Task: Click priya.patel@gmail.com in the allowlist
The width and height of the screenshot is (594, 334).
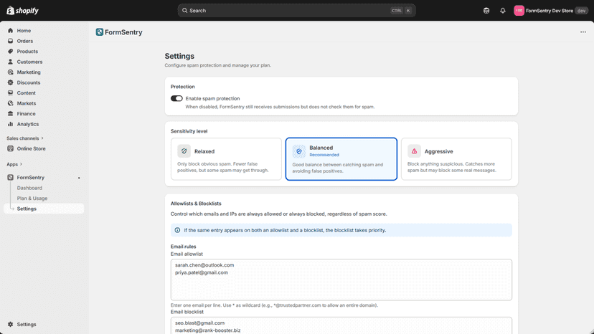Action: (202, 272)
